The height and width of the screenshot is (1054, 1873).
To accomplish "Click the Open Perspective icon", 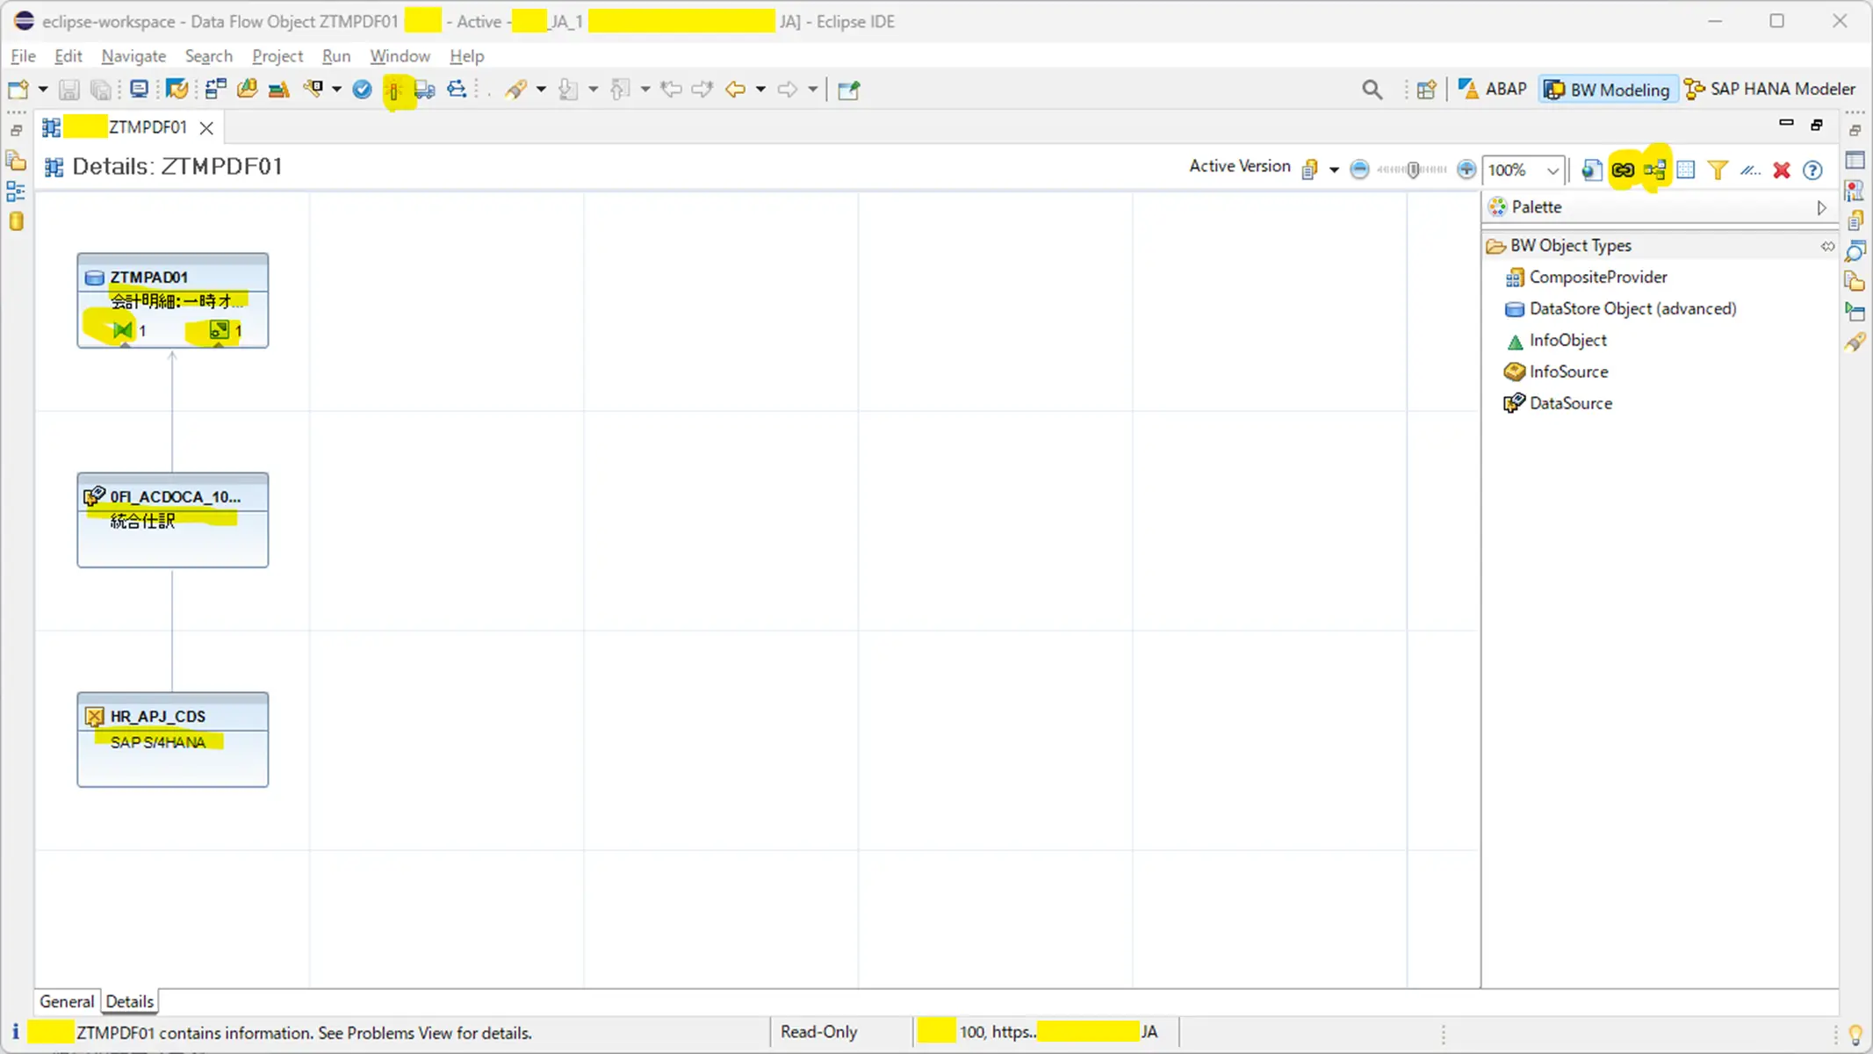I will point(1427,89).
